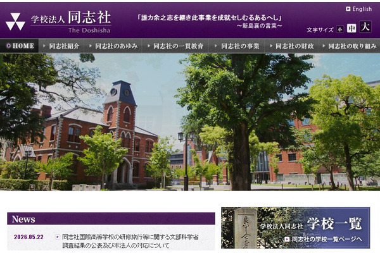Click the 文字サイズ label
The image size is (380, 253).
pyautogui.click(x=320, y=30)
